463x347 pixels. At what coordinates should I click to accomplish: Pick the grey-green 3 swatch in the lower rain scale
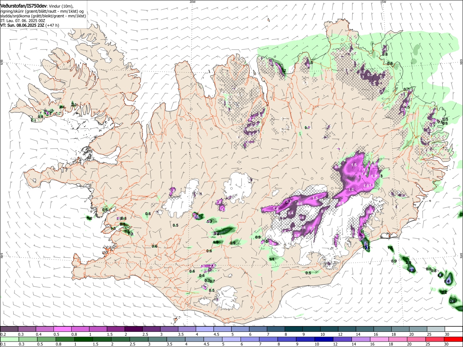pyautogui.click(x=157, y=339)
